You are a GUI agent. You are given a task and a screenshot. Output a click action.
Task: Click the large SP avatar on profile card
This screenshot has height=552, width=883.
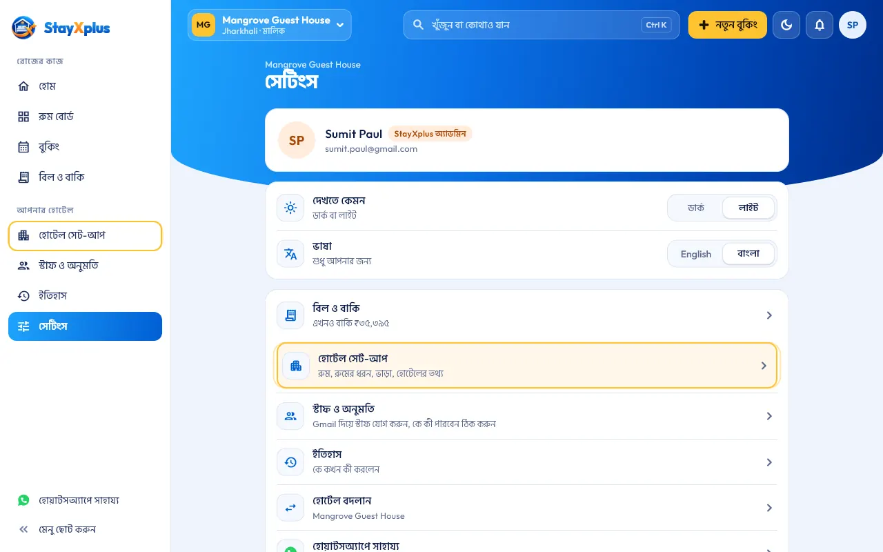tap(297, 140)
